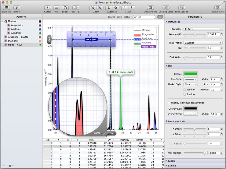Image resolution: width=226 pixels, height=169 pixels.
Task: Open the gear action menu
Action: pos(11,166)
